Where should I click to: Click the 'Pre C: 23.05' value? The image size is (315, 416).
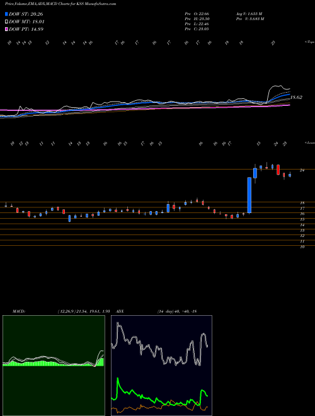[x=197, y=29]
